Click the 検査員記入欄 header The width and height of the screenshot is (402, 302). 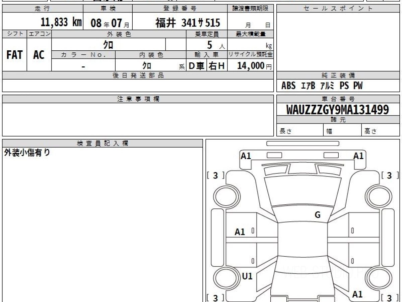pyautogui.click(x=103, y=143)
